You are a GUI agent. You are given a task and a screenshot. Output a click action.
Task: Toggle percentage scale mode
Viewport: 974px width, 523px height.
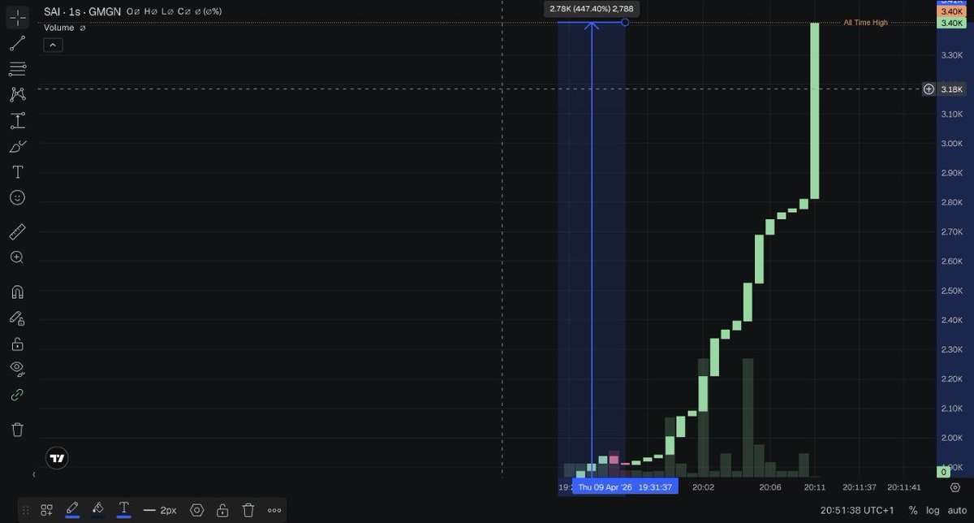913,511
